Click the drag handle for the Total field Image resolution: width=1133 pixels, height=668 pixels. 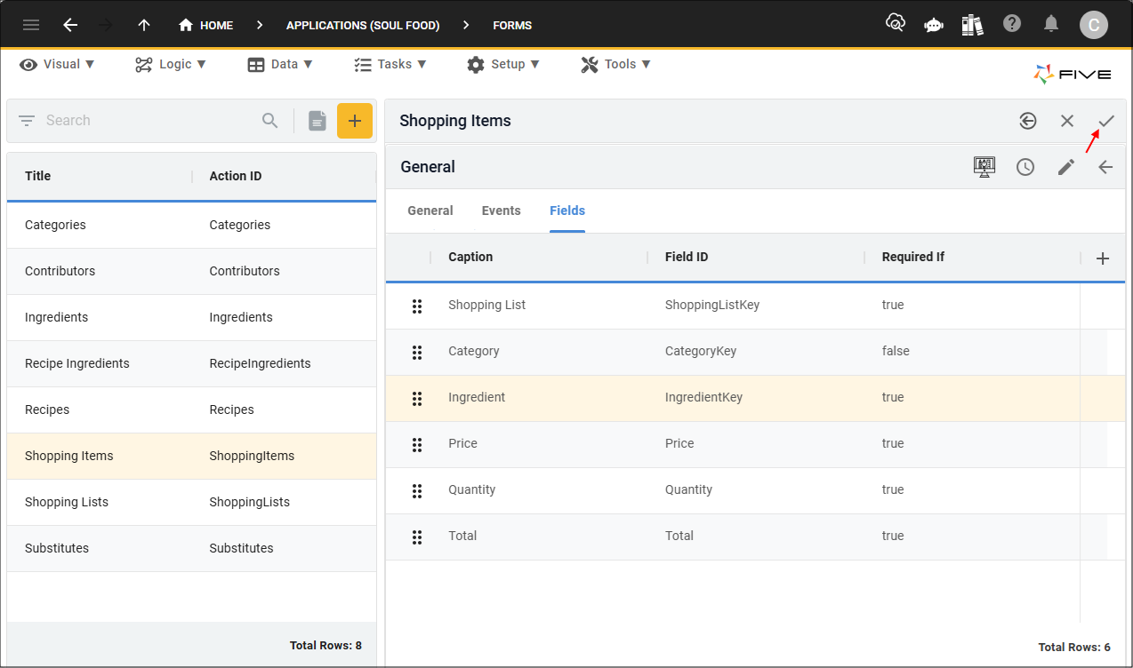coord(416,537)
